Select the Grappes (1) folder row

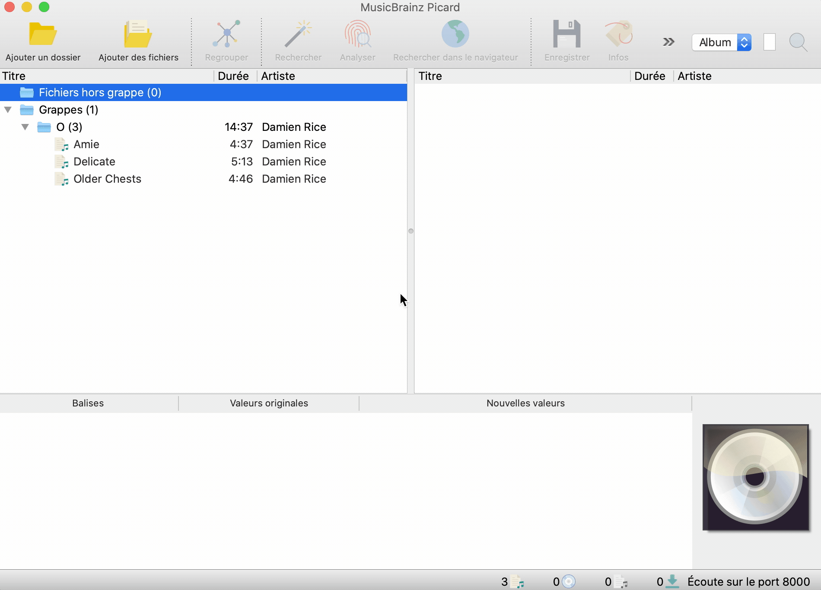click(204, 110)
